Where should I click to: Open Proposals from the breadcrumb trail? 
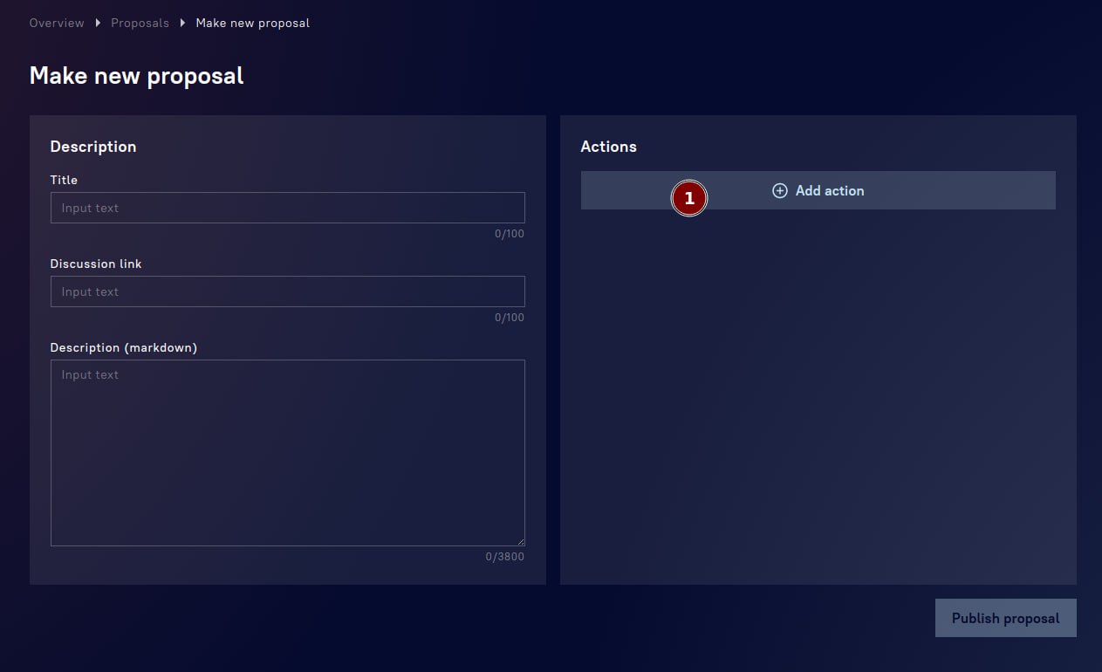tap(140, 23)
